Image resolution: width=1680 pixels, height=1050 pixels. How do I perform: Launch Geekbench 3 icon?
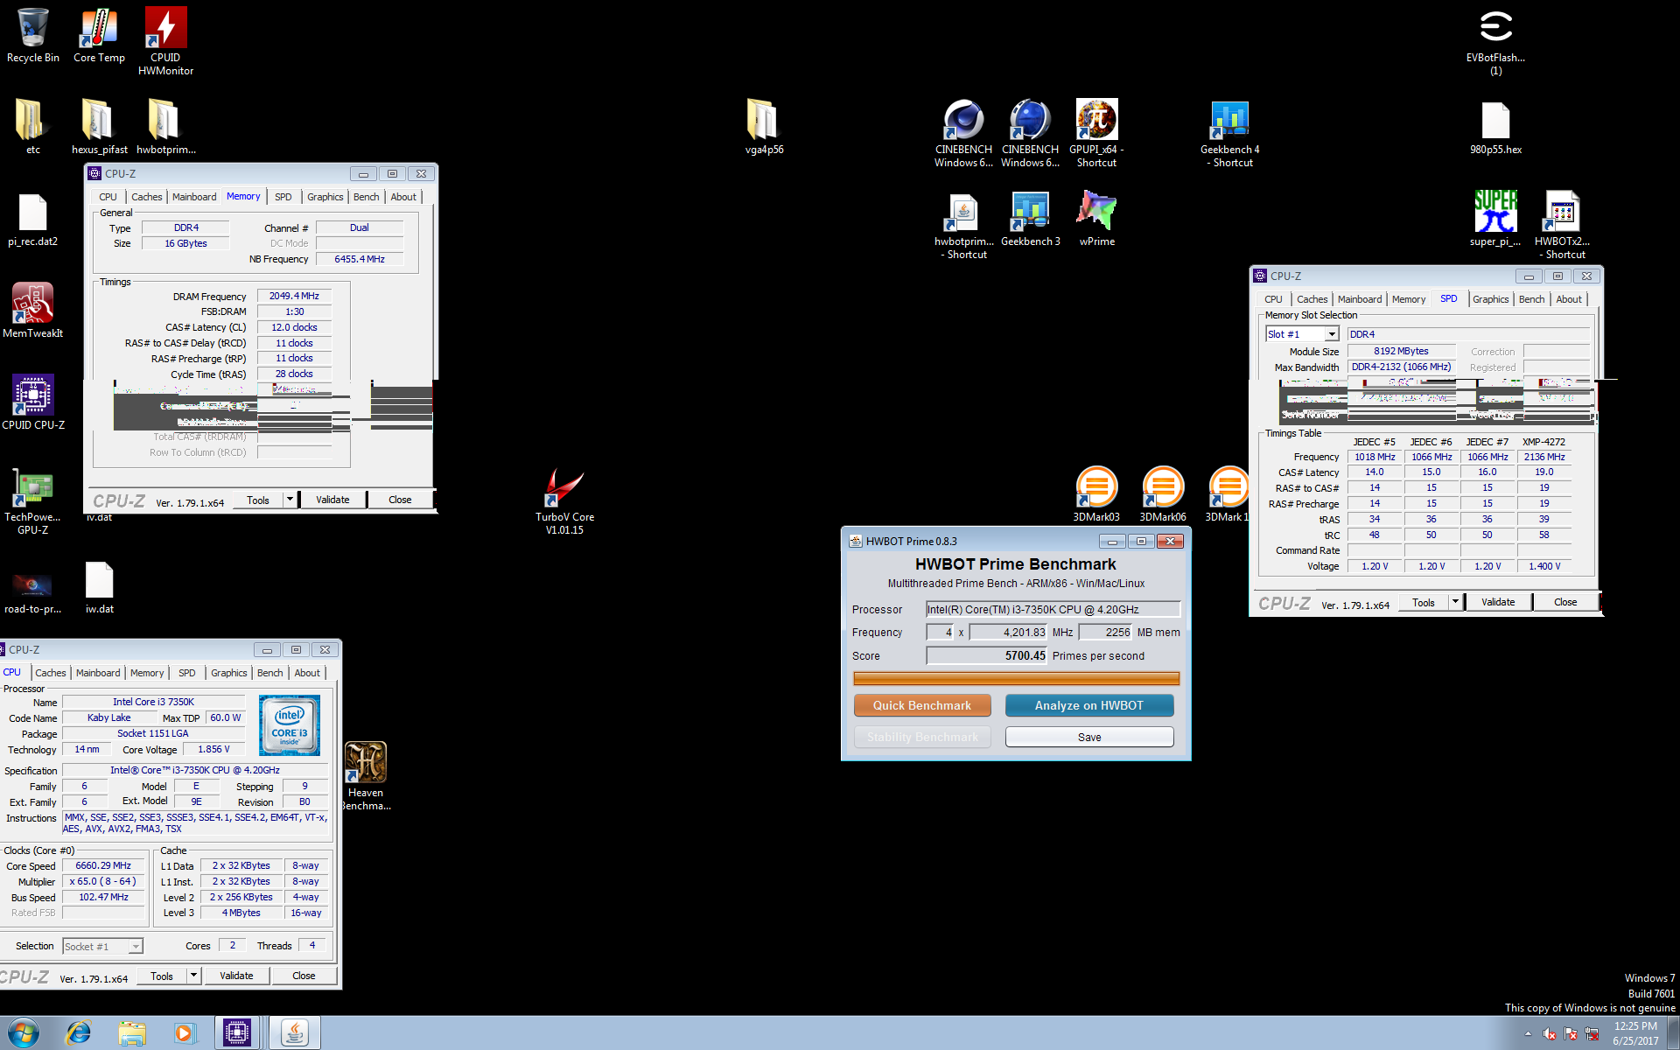1031,220
